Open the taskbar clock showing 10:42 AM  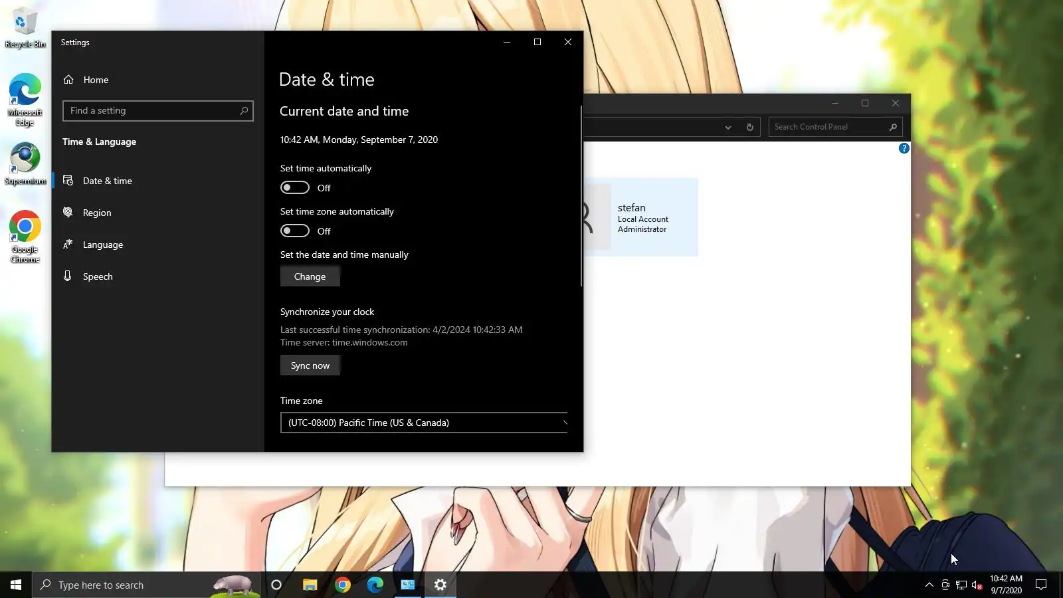[1006, 585]
